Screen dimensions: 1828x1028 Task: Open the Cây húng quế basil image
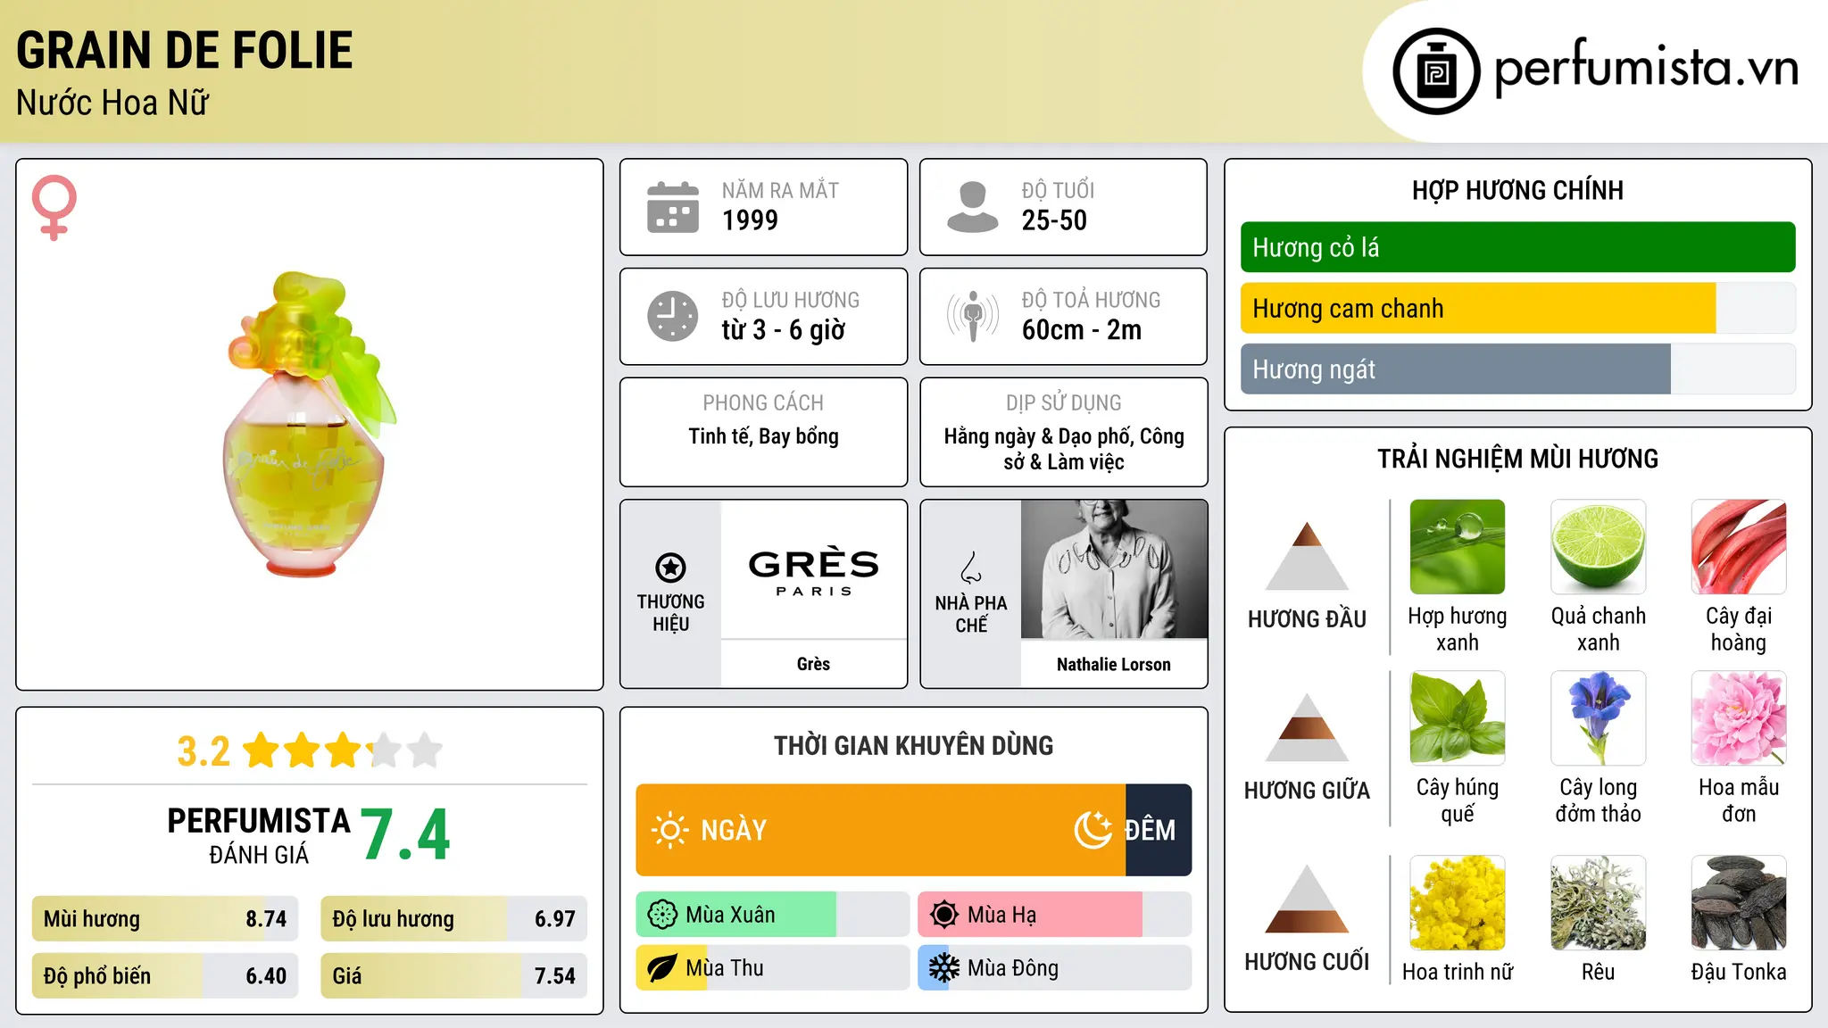[x=1458, y=718]
